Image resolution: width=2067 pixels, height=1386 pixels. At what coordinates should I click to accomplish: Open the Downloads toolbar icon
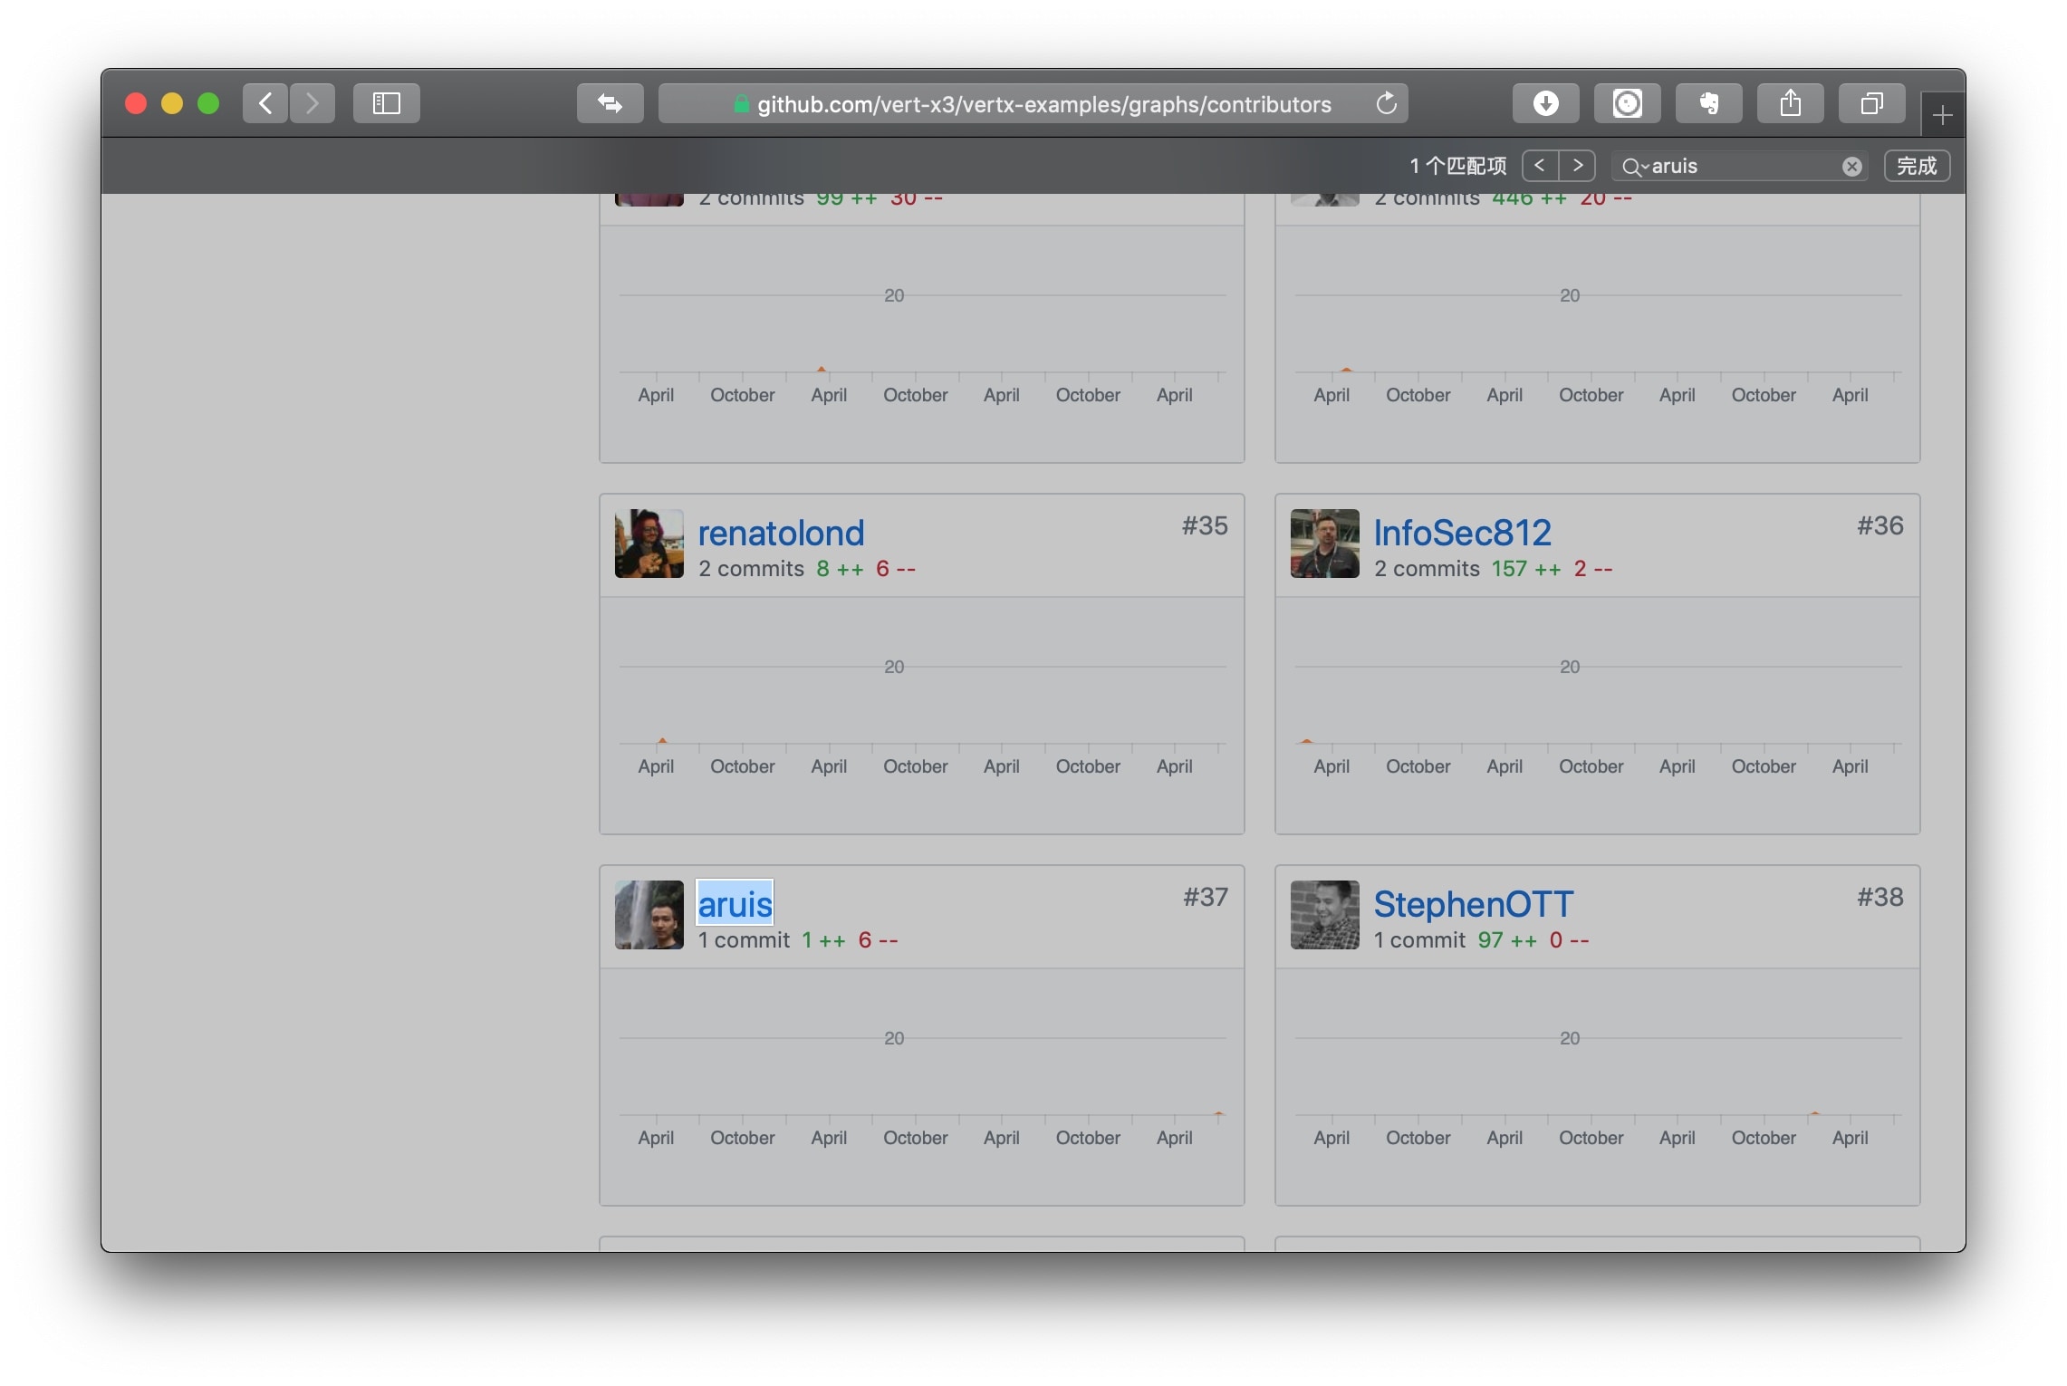coord(1545,104)
